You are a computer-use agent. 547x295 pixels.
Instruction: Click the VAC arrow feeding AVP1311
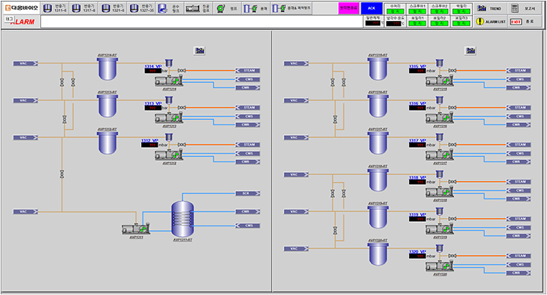coord(26,212)
